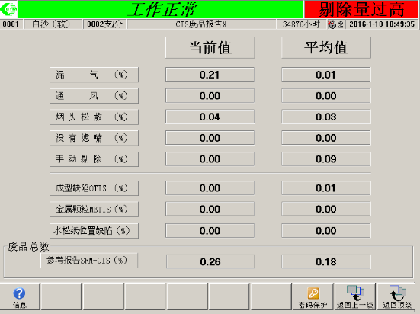Click the 平均值 column header
The height and width of the screenshot is (314, 420).
pyautogui.click(x=326, y=48)
